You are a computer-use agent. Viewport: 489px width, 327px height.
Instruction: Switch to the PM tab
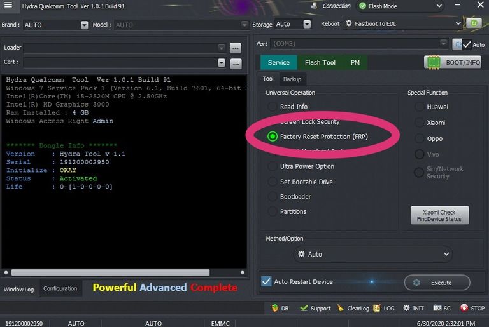[x=355, y=62]
